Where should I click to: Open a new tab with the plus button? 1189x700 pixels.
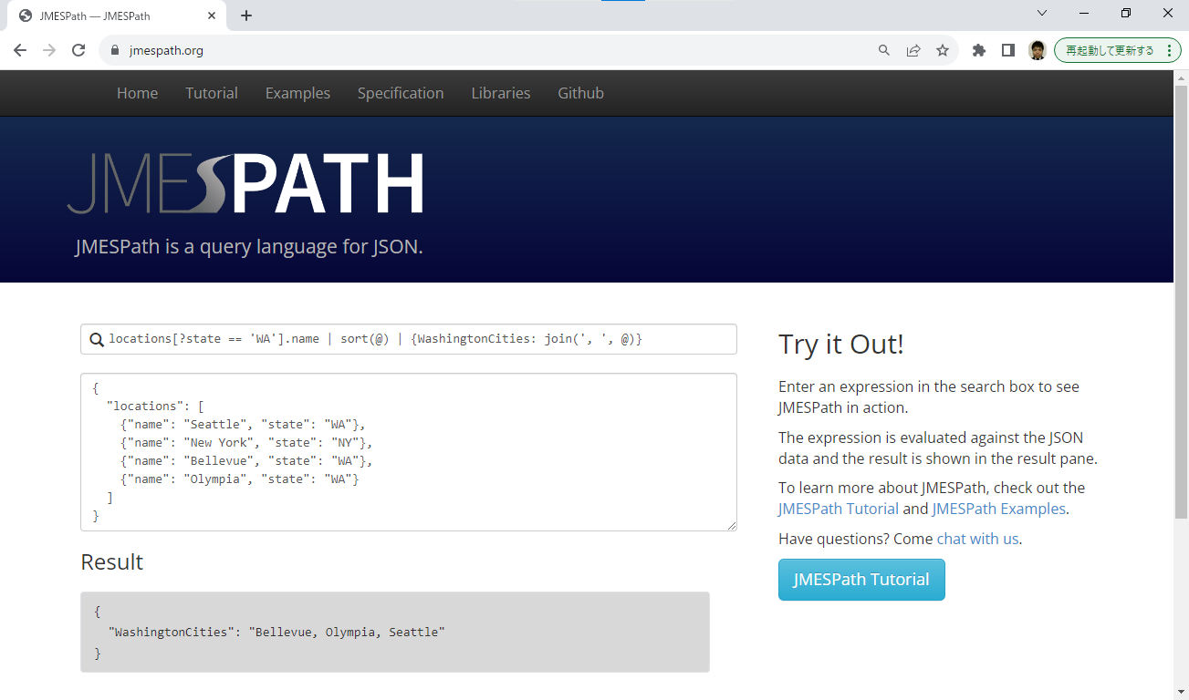coord(246,15)
